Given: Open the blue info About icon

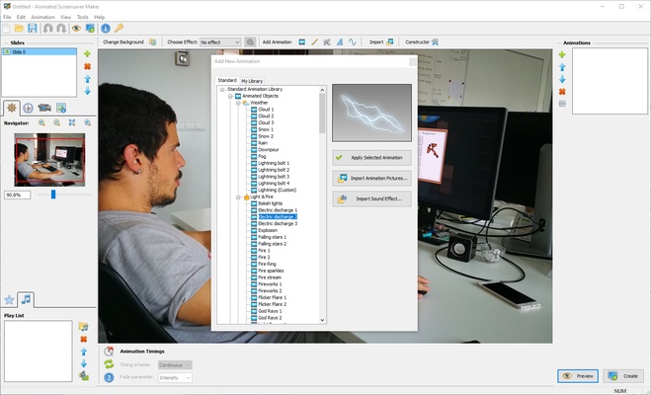Looking at the screenshot, I should click(106, 29).
